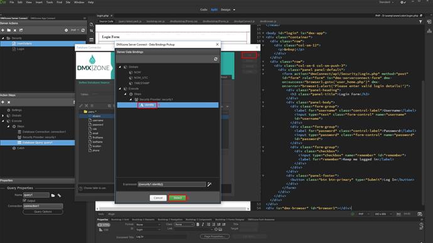
Task: Select Database Connection connection1 step
Action: coord(44,132)
